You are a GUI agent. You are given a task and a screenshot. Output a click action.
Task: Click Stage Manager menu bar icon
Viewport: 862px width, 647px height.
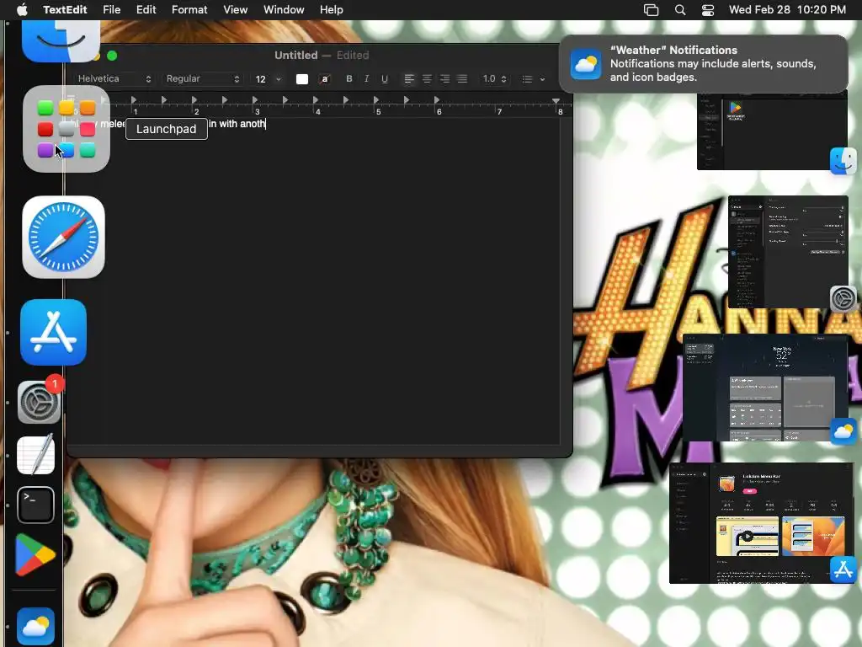pos(651,10)
